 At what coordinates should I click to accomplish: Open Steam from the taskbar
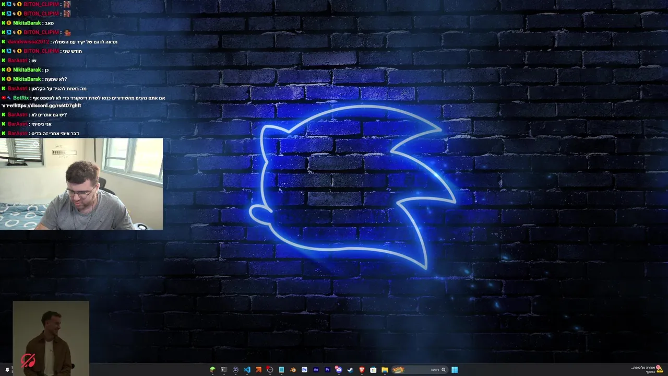350,370
